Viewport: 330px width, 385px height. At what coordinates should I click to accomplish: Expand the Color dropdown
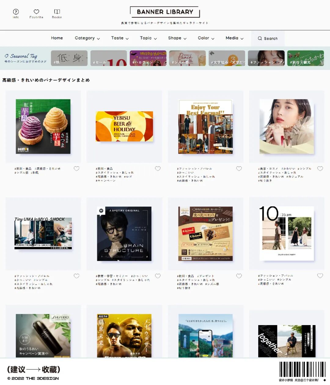(x=206, y=38)
